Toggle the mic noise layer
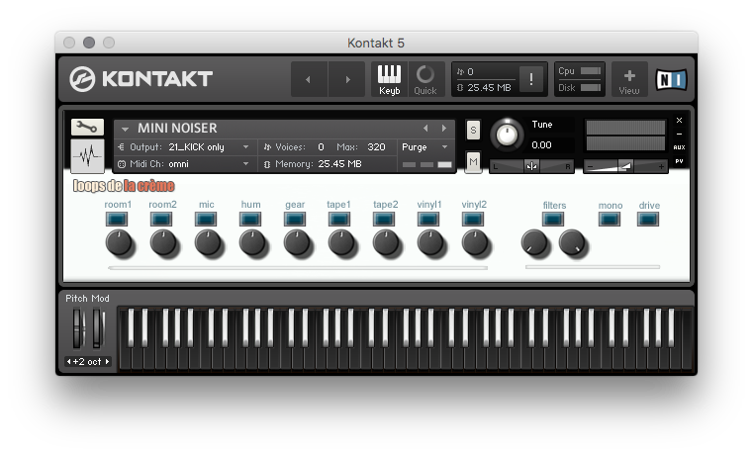Screen dimensions: 753x455 click(206, 220)
